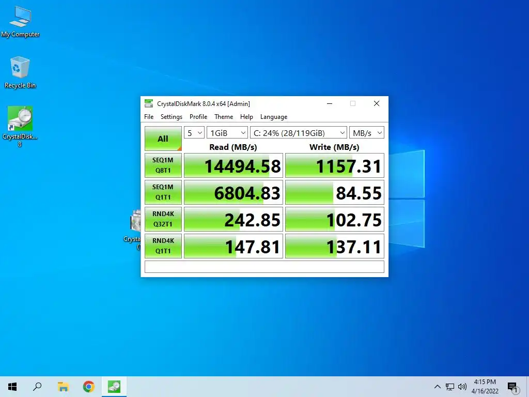Screen dimensions: 529x397
Task: Close the CrystalDiskMark window
Action: pos(377,103)
